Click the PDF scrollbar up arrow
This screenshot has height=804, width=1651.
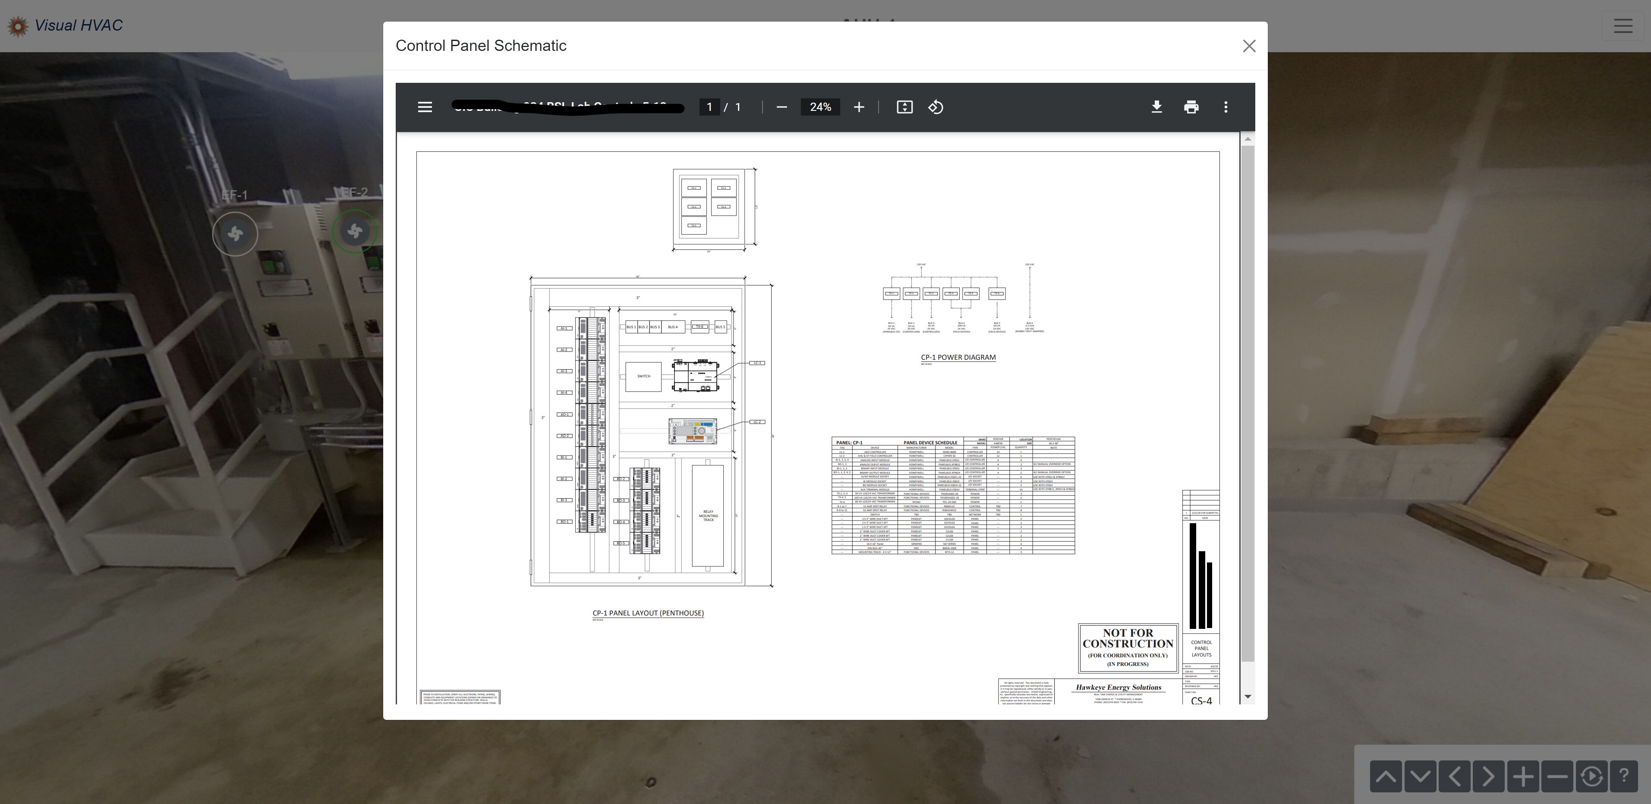pos(1247,140)
